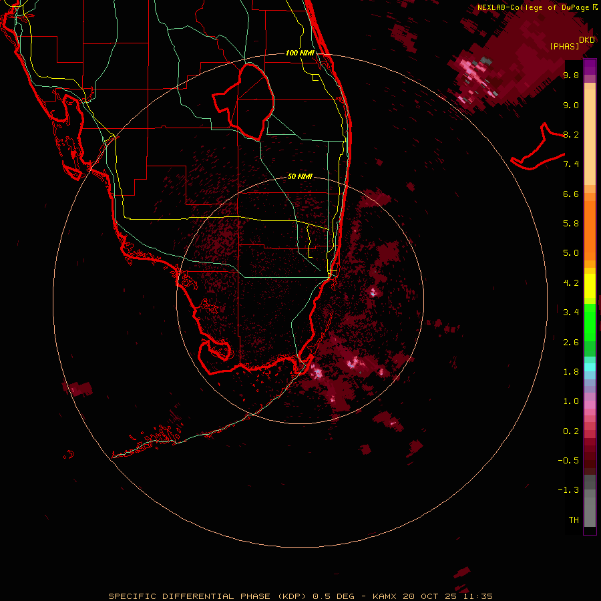Screen dimensions: 601x601
Task: Pick the purple top color bar segment
Action: pos(590,67)
